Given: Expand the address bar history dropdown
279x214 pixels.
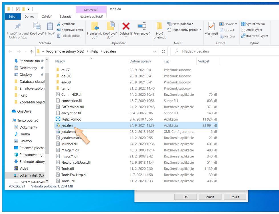Looking at the screenshot, I should pos(155,51).
